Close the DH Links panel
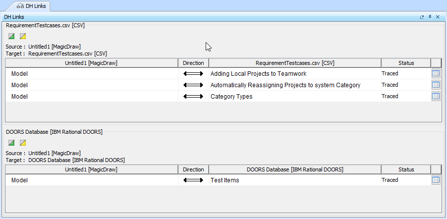Image resolution: width=447 pixels, height=219 pixels. [438, 17]
